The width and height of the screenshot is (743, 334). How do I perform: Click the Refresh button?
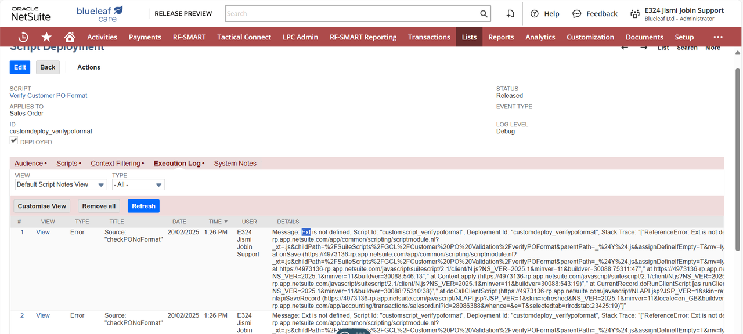tap(143, 206)
